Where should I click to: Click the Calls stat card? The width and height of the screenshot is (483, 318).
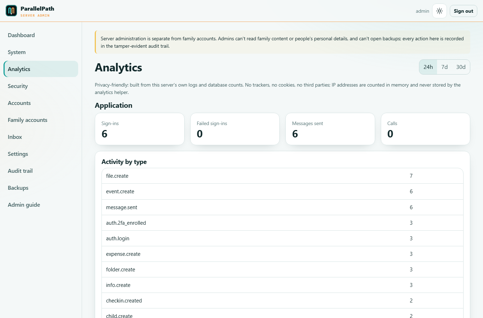coord(425,129)
